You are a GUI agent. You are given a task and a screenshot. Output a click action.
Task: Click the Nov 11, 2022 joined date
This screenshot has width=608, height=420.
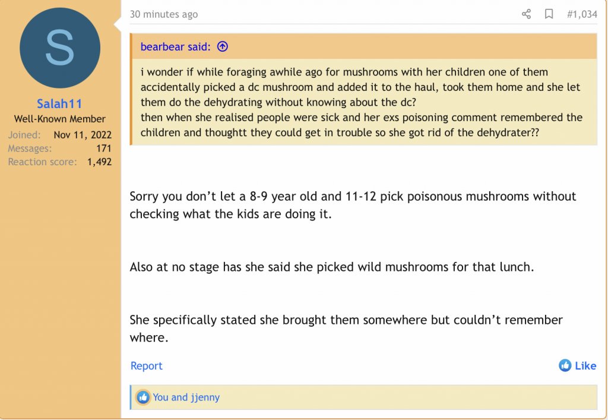83,135
